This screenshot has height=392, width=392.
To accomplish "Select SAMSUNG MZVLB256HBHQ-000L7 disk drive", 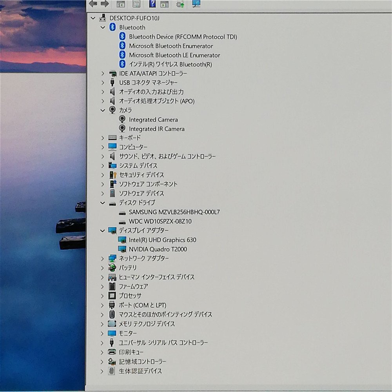I will pyautogui.click(x=174, y=212).
